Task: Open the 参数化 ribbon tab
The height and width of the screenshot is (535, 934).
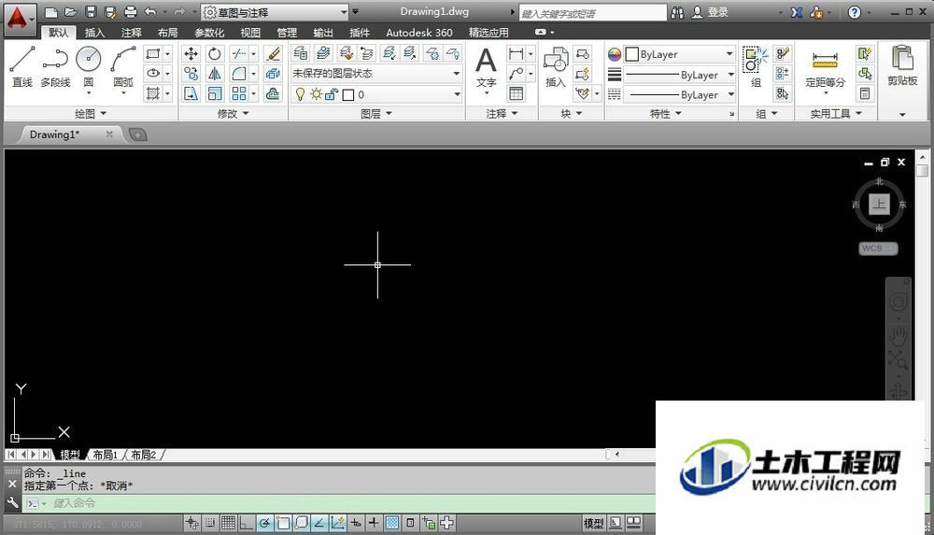Action: tap(209, 33)
